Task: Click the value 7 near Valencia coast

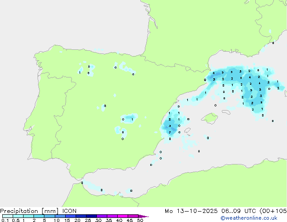Action: point(170,132)
